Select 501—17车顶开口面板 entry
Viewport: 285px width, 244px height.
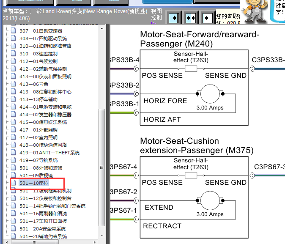[43, 221]
